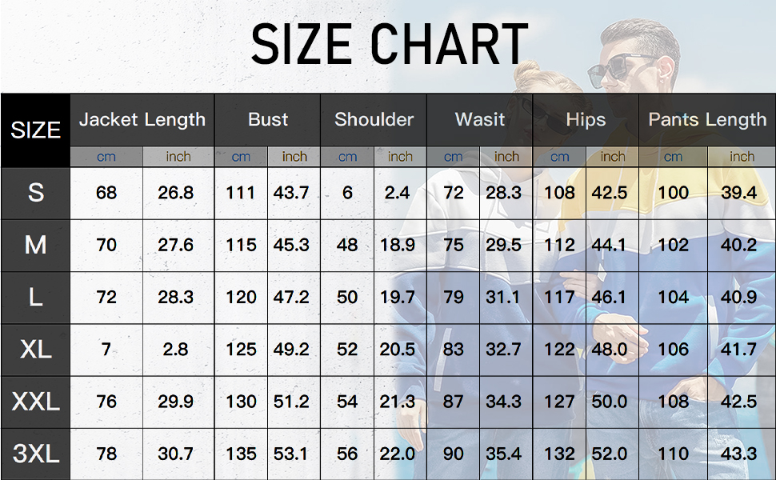Select the Bust column header

pyautogui.click(x=267, y=120)
